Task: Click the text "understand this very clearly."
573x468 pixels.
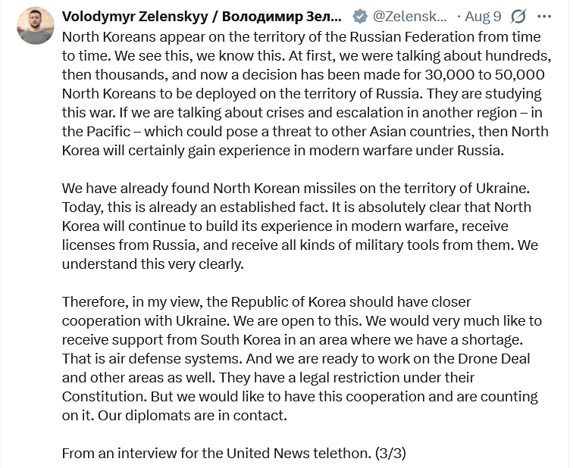Action: pos(153,264)
